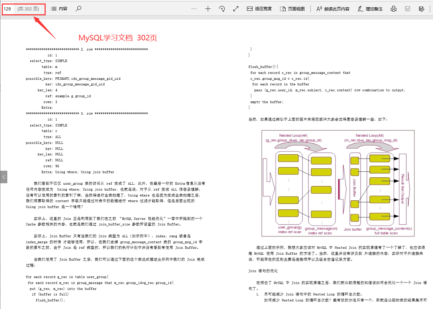
Task: Click 'key: idx_group_message_gid_uid' line
Action: click(75, 84)
